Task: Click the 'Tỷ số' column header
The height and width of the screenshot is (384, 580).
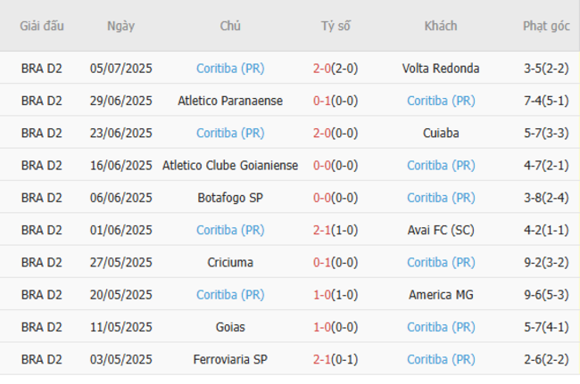Action: 336,26
